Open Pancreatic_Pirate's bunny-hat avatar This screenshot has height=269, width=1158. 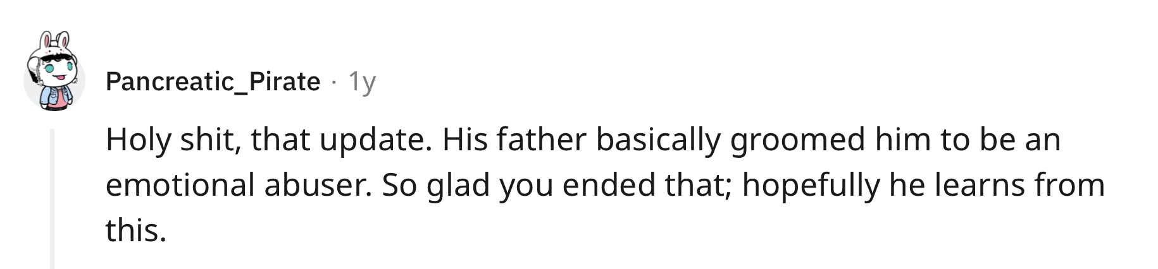click(x=54, y=73)
